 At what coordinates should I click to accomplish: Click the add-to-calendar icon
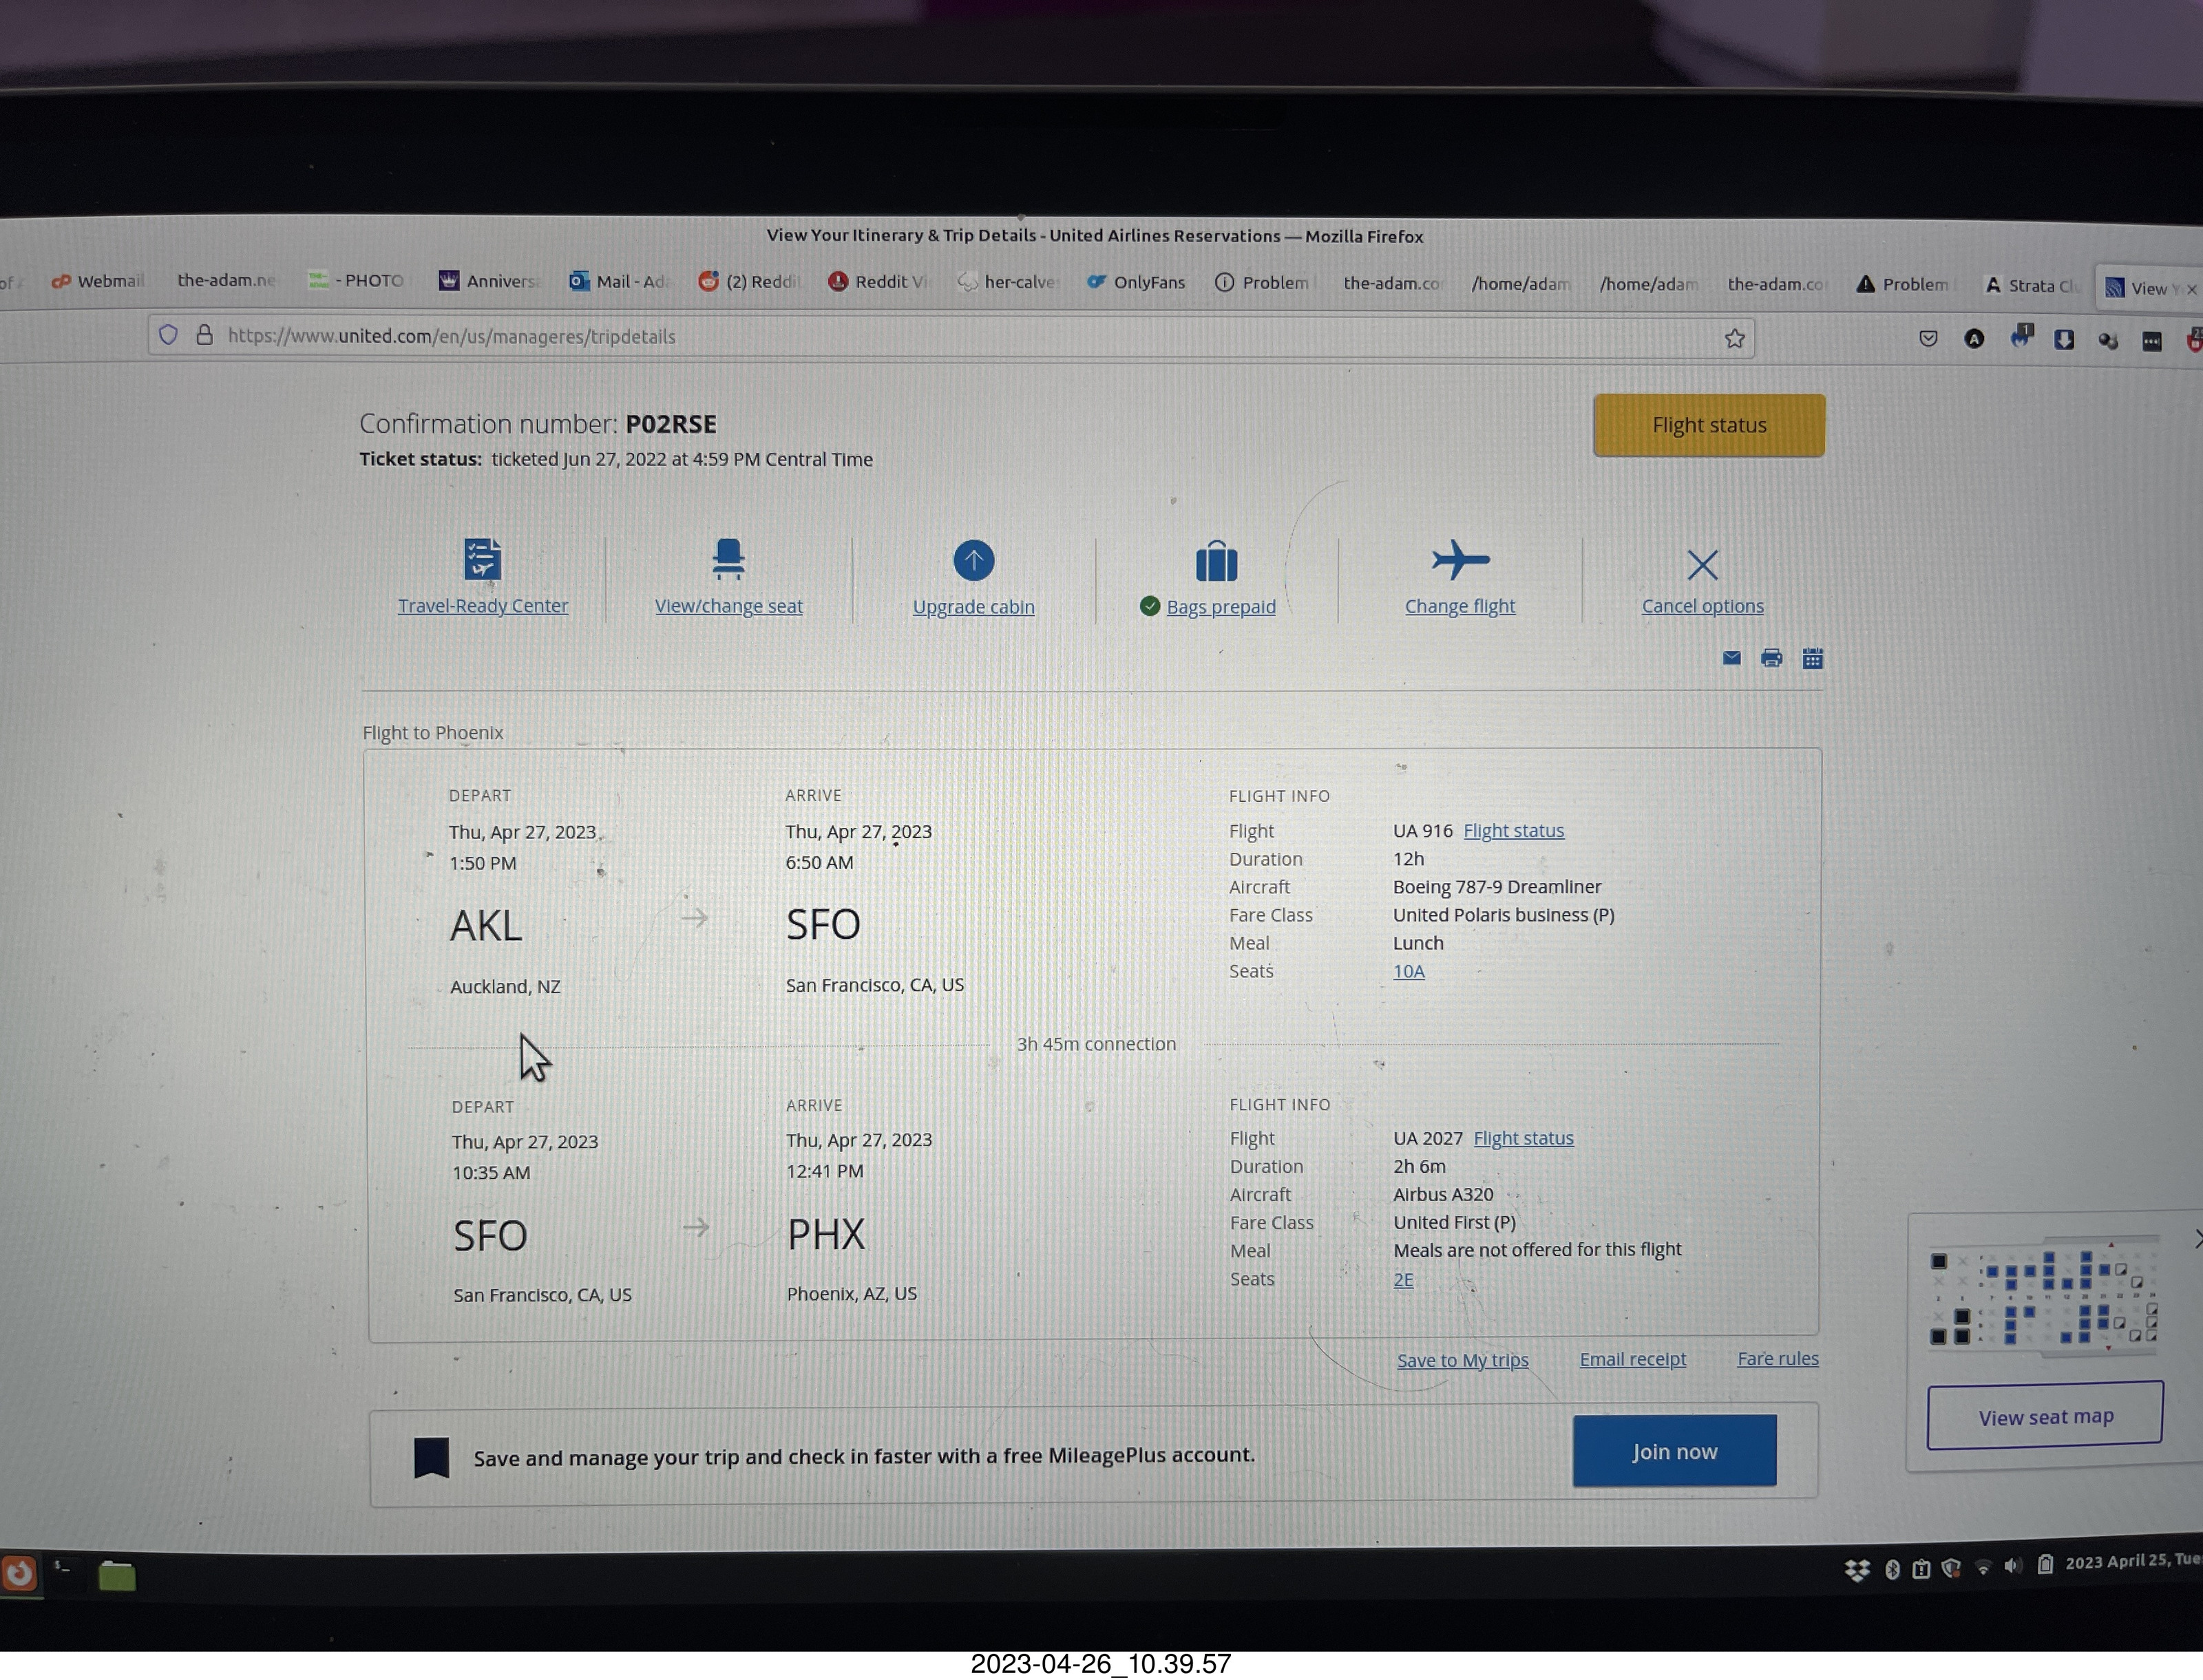pyautogui.click(x=1812, y=658)
